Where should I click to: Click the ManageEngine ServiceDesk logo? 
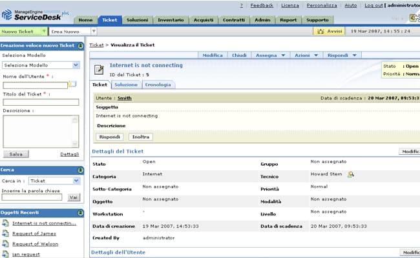pyautogui.click(x=35, y=15)
